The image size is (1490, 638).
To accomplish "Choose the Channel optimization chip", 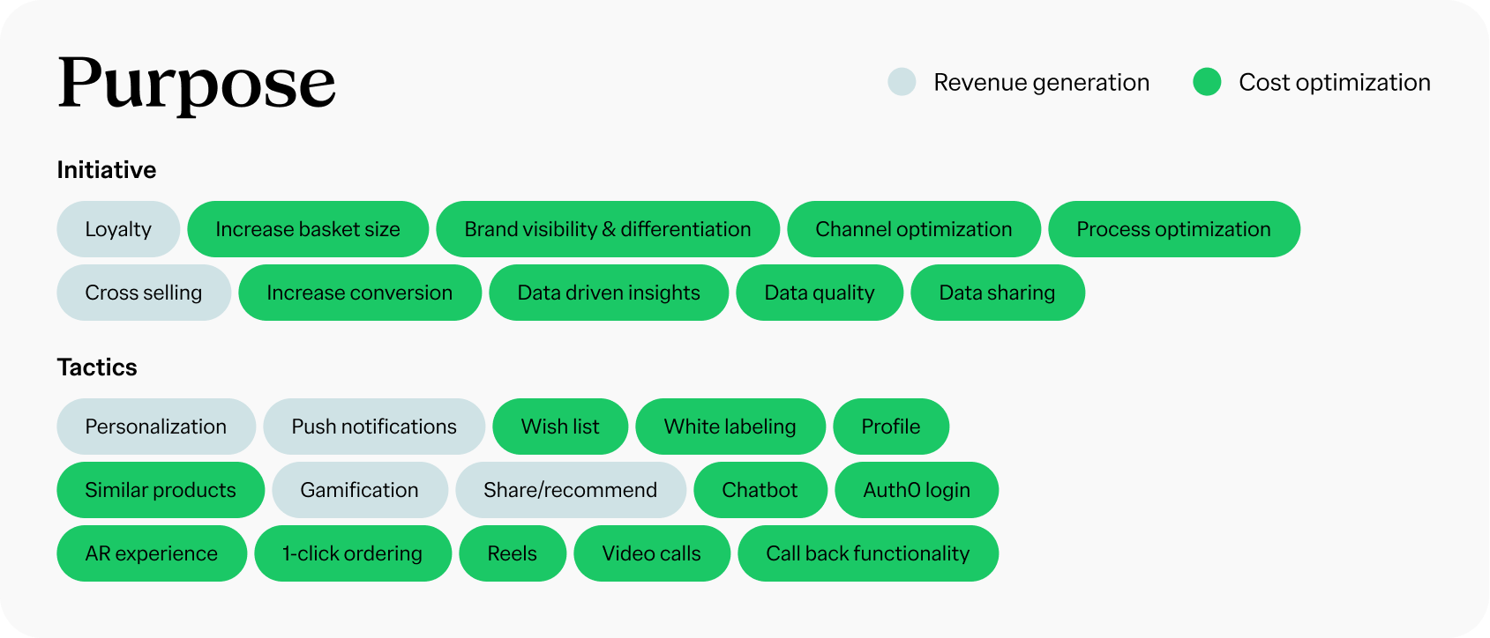I will [x=914, y=229].
